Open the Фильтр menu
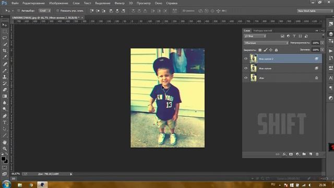The height and width of the screenshot is (188, 334). point(120,3)
